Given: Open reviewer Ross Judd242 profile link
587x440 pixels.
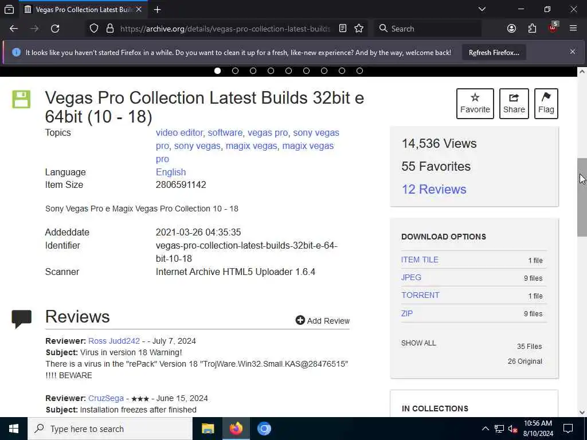Looking at the screenshot, I should [114, 341].
